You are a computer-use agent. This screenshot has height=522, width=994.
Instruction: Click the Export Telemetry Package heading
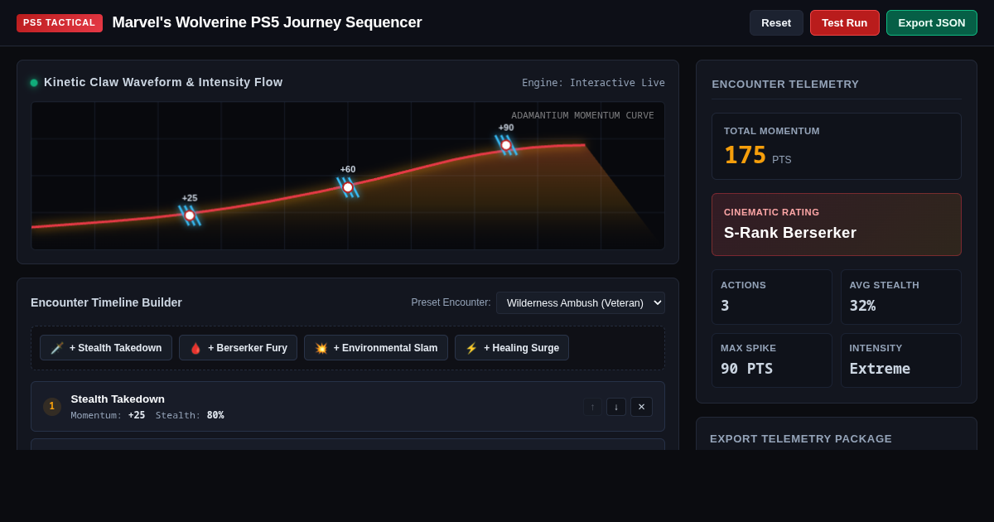pyautogui.click(x=801, y=438)
